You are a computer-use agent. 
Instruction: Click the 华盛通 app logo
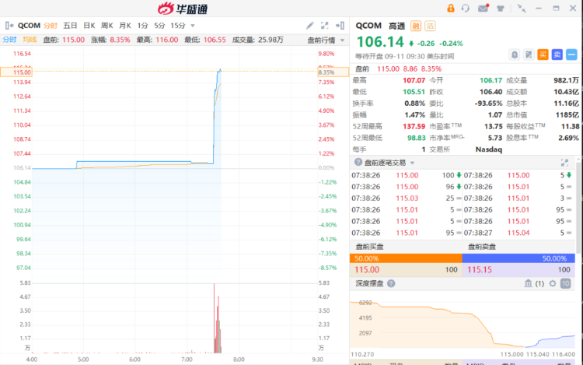pyautogui.click(x=182, y=9)
